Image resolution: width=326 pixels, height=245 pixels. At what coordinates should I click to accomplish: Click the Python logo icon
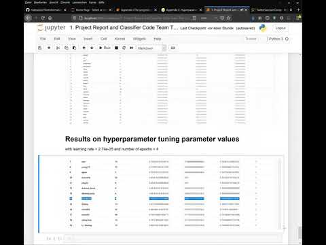click(x=263, y=28)
